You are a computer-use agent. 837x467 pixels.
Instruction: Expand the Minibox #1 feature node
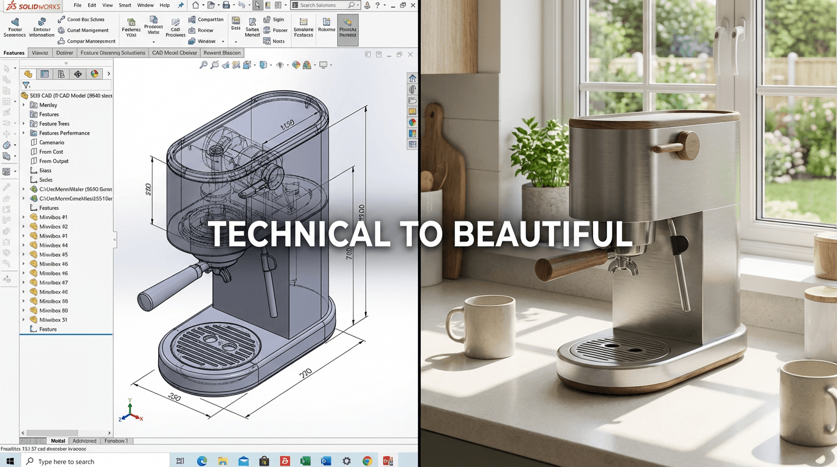(x=23, y=216)
